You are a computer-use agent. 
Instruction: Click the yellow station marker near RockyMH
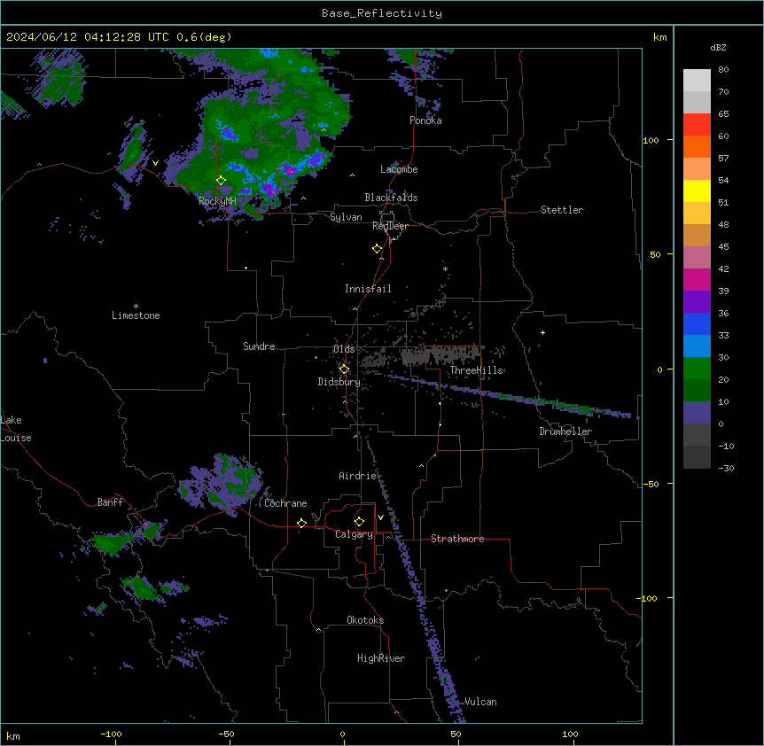pyautogui.click(x=221, y=181)
